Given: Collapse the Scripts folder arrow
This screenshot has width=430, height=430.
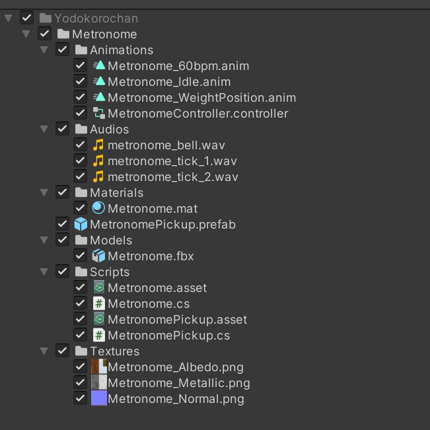Looking at the screenshot, I should click(x=44, y=272).
